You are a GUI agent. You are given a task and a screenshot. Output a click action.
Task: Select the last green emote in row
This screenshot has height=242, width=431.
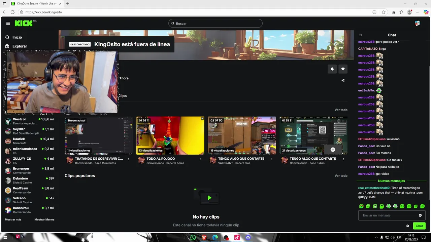click(x=423, y=206)
